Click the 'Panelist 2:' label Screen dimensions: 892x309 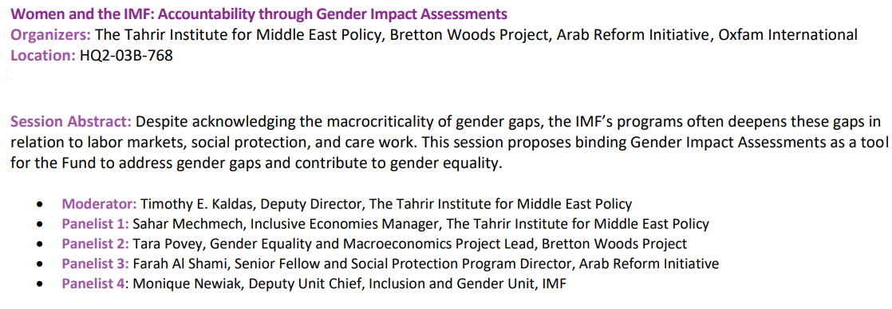point(96,244)
